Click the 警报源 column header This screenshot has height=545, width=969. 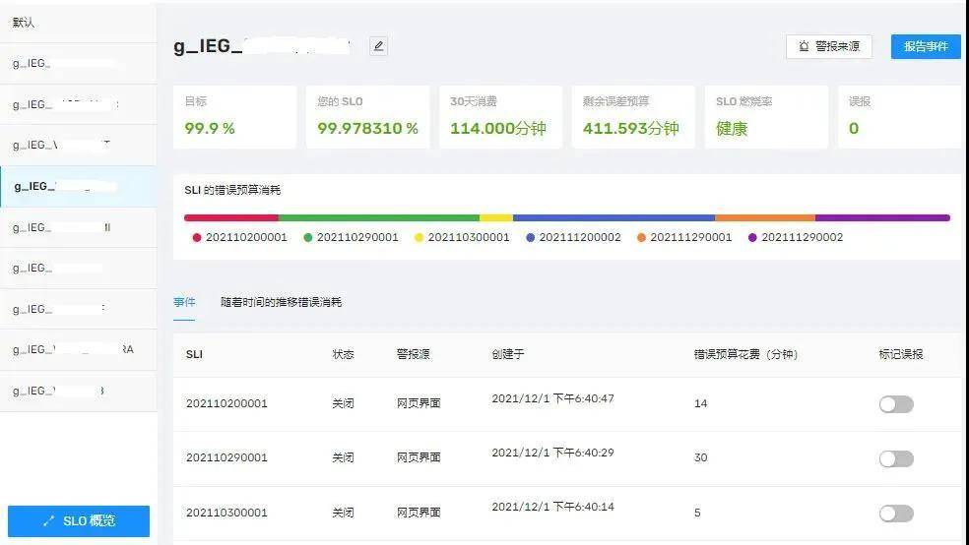point(413,354)
